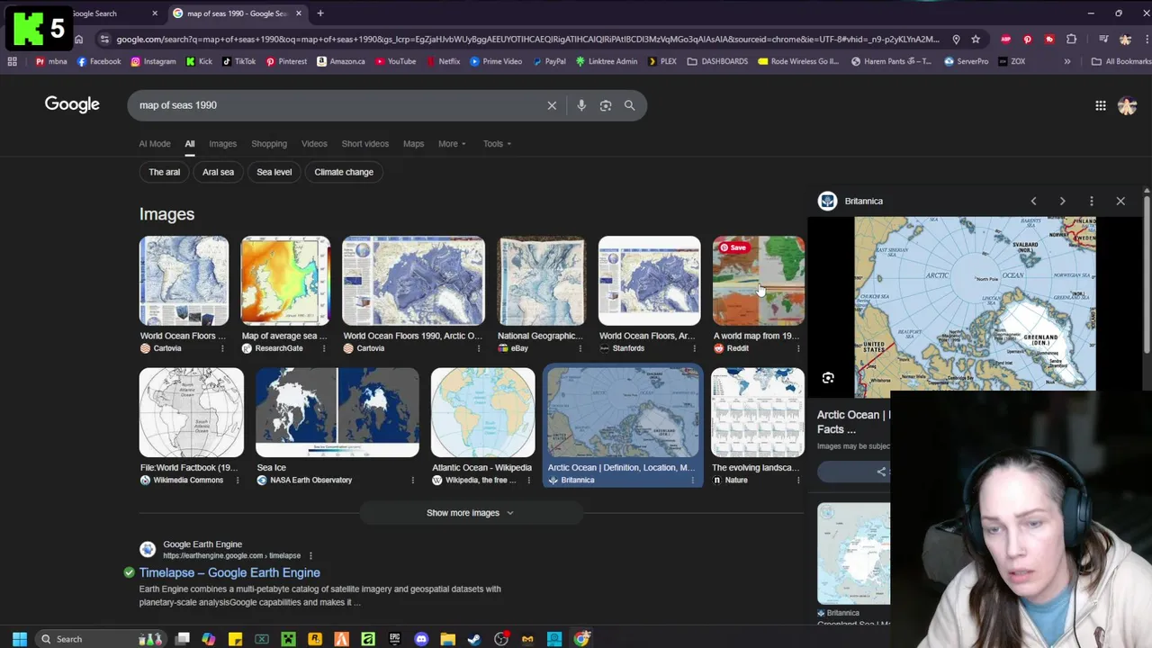Open Instagram bookmark
The width and height of the screenshot is (1152, 648).
click(x=153, y=61)
